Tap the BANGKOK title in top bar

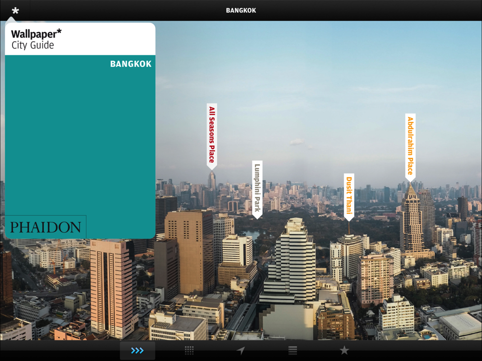coord(241,11)
